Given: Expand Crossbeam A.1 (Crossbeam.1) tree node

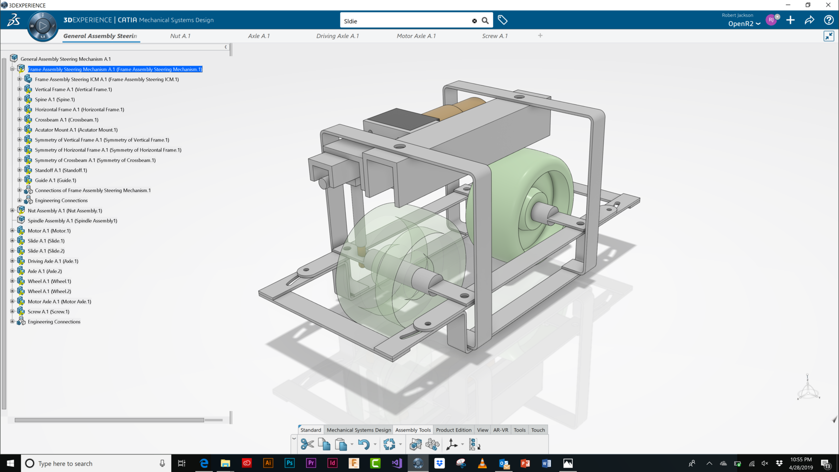Looking at the screenshot, I should tap(20, 119).
